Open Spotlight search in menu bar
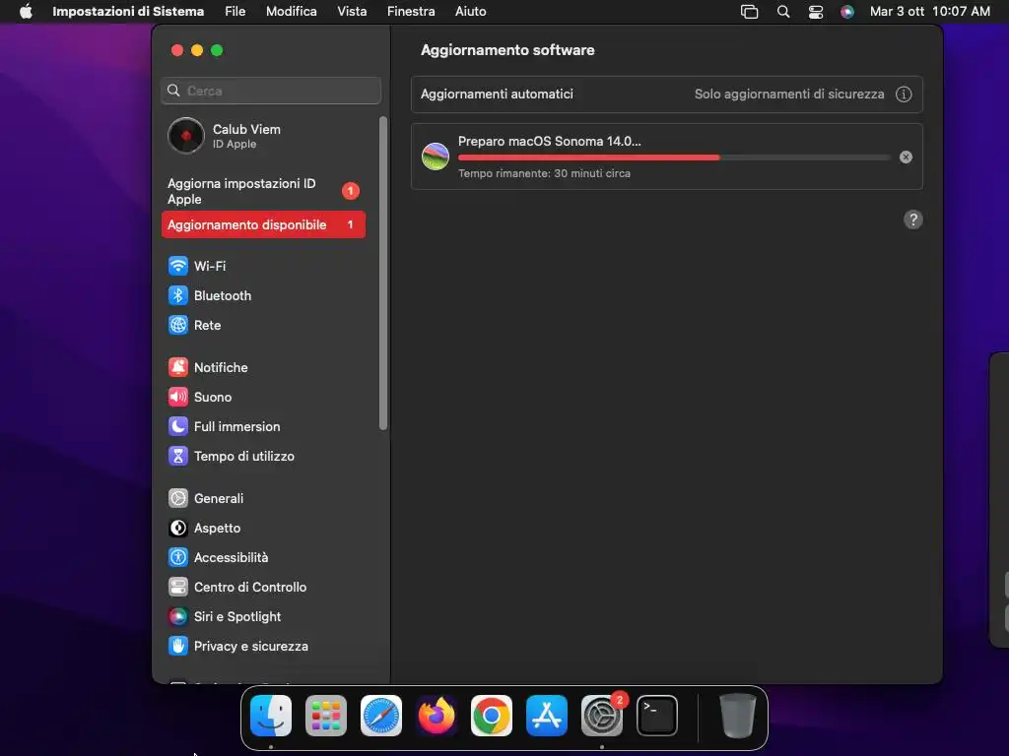 coord(783,12)
